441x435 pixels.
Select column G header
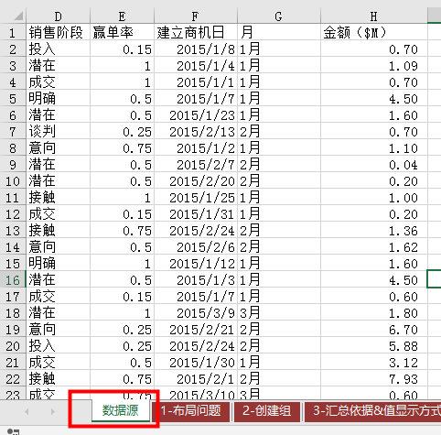(x=279, y=16)
